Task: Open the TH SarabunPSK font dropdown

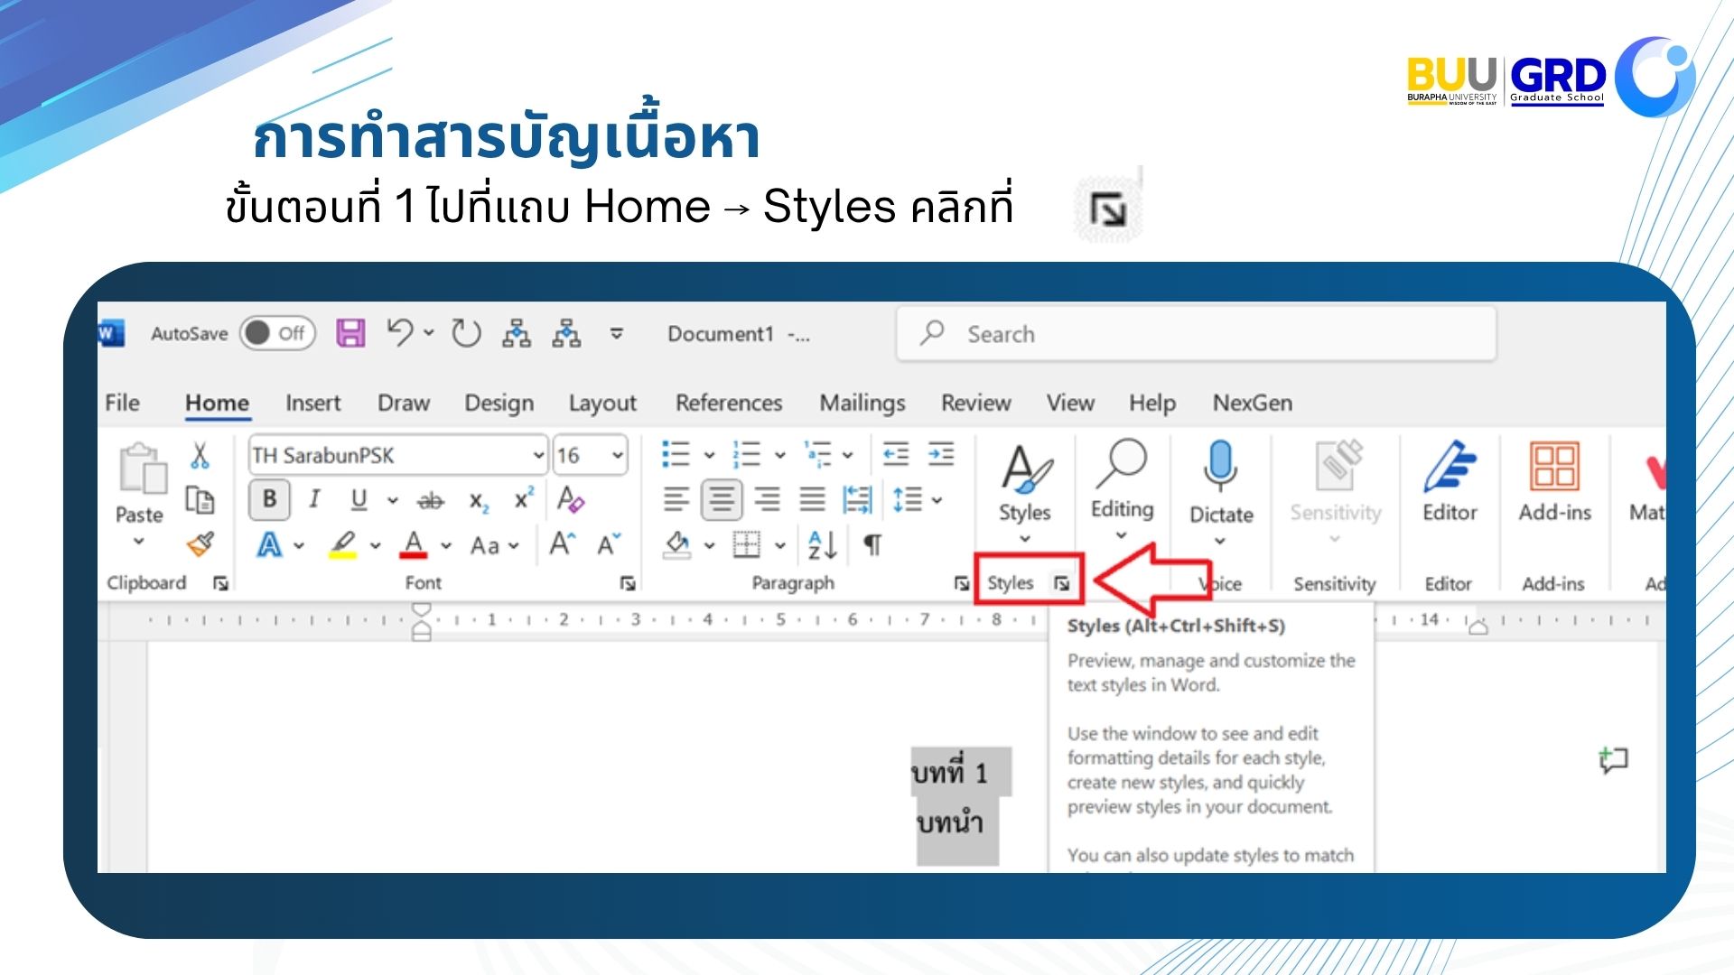Action: click(538, 455)
